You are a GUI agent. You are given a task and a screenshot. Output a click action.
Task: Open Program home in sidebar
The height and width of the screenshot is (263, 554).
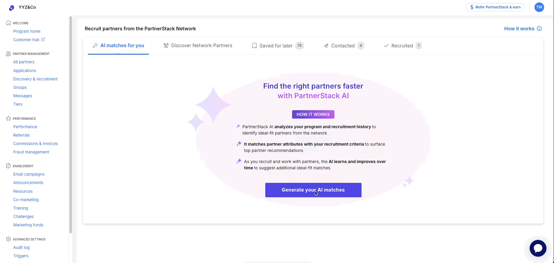coord(27,31)
